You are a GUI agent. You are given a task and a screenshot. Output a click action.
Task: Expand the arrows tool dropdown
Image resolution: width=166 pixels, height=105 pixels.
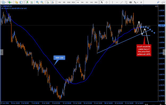[138, 2]
